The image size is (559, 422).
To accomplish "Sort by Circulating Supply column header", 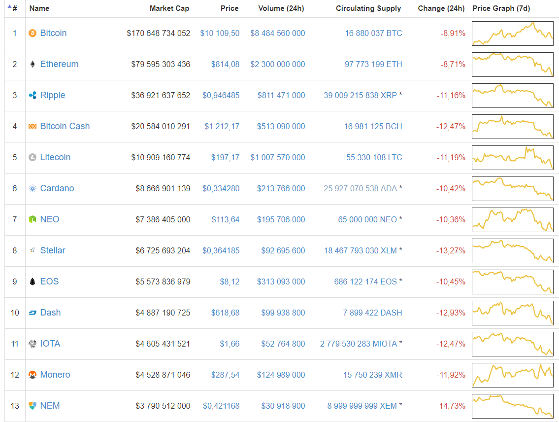I will coord(368,8).
